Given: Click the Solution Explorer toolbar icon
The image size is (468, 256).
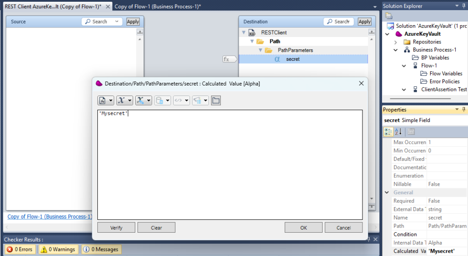Looking at the screenshot, I should point(389,16).
